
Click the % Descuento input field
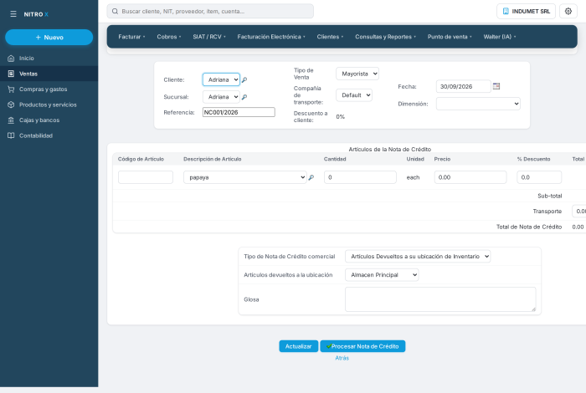[539, 177]
